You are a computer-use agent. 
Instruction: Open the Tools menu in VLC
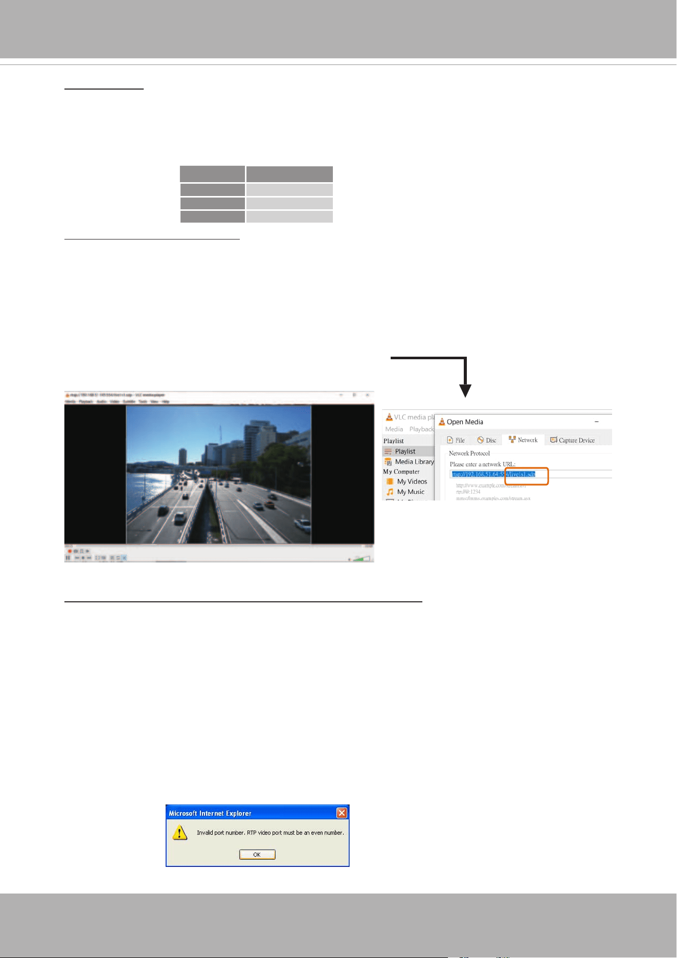click(143, 402)
